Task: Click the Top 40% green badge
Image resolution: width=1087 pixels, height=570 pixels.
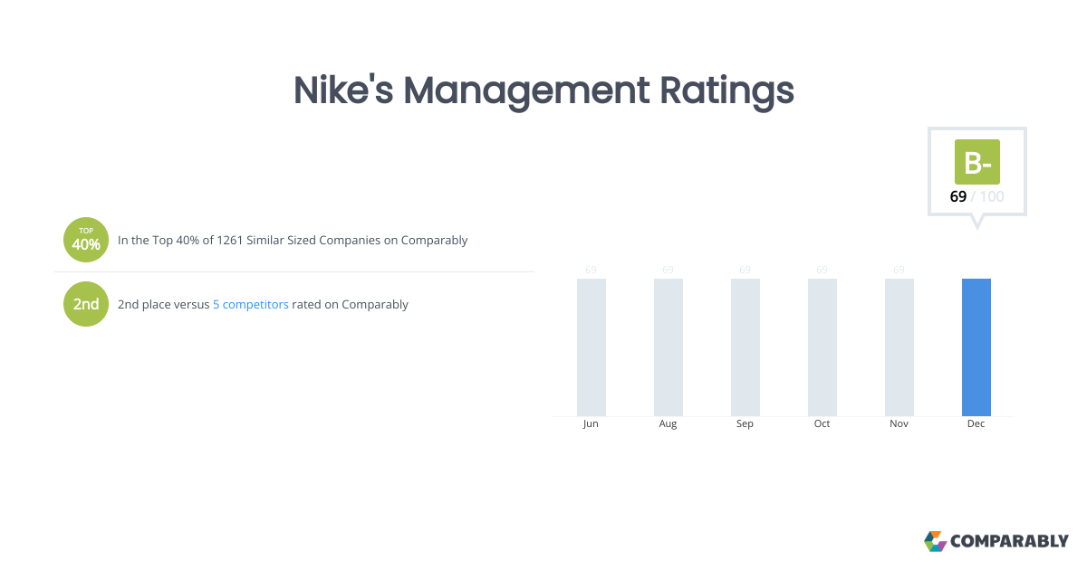Action: click(86, 240)
